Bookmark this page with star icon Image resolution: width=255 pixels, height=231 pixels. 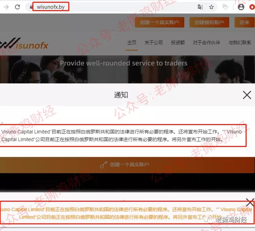point(211,7)
